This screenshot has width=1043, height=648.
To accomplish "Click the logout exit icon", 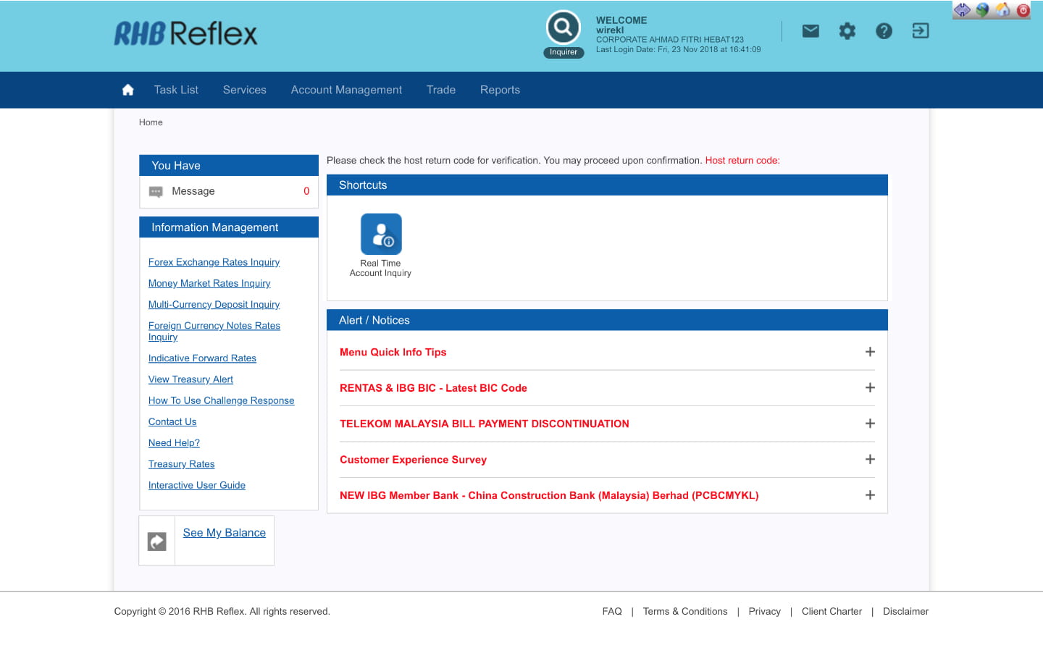I will (x=920, y=31).
